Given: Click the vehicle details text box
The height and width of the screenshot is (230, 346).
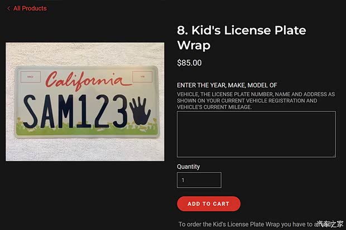Looking at the screenshot, I should tap(256, 134).
